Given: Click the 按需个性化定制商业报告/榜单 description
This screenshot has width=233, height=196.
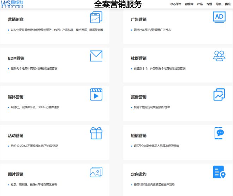Looking at the screenshot, I should tap(152, 107).
